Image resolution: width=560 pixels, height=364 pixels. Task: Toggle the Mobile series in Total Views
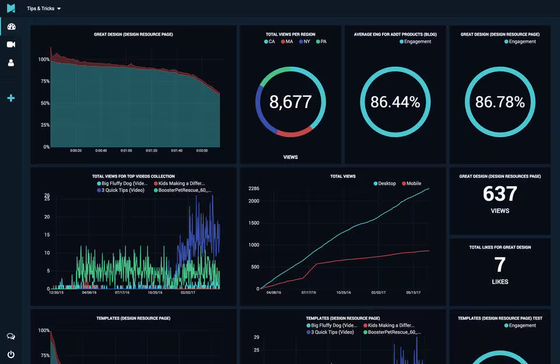(x=411, y=183)
